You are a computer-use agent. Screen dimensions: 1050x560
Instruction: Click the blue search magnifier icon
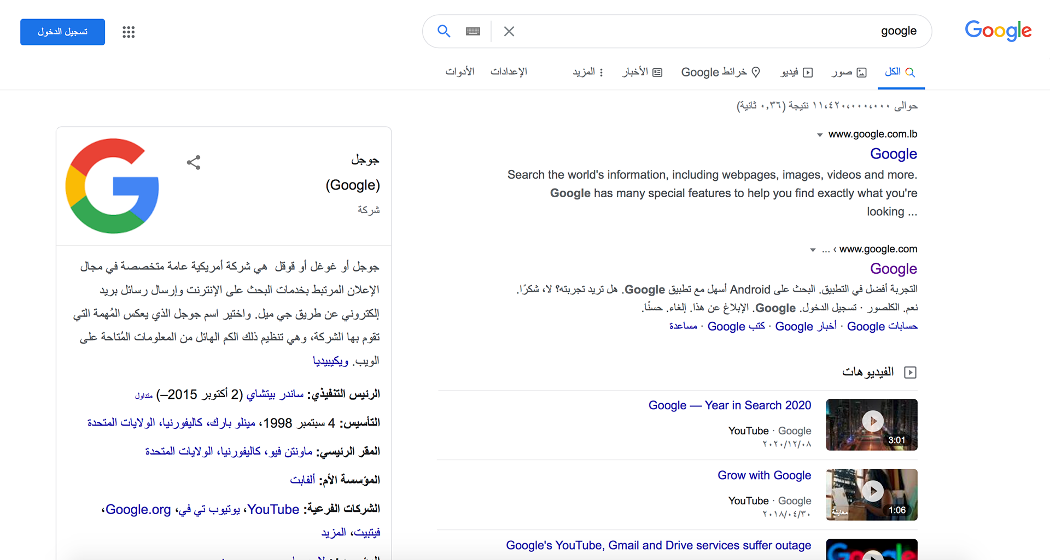pos(444,31)
